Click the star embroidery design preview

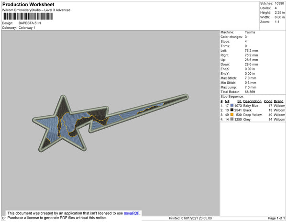(110, 123)
